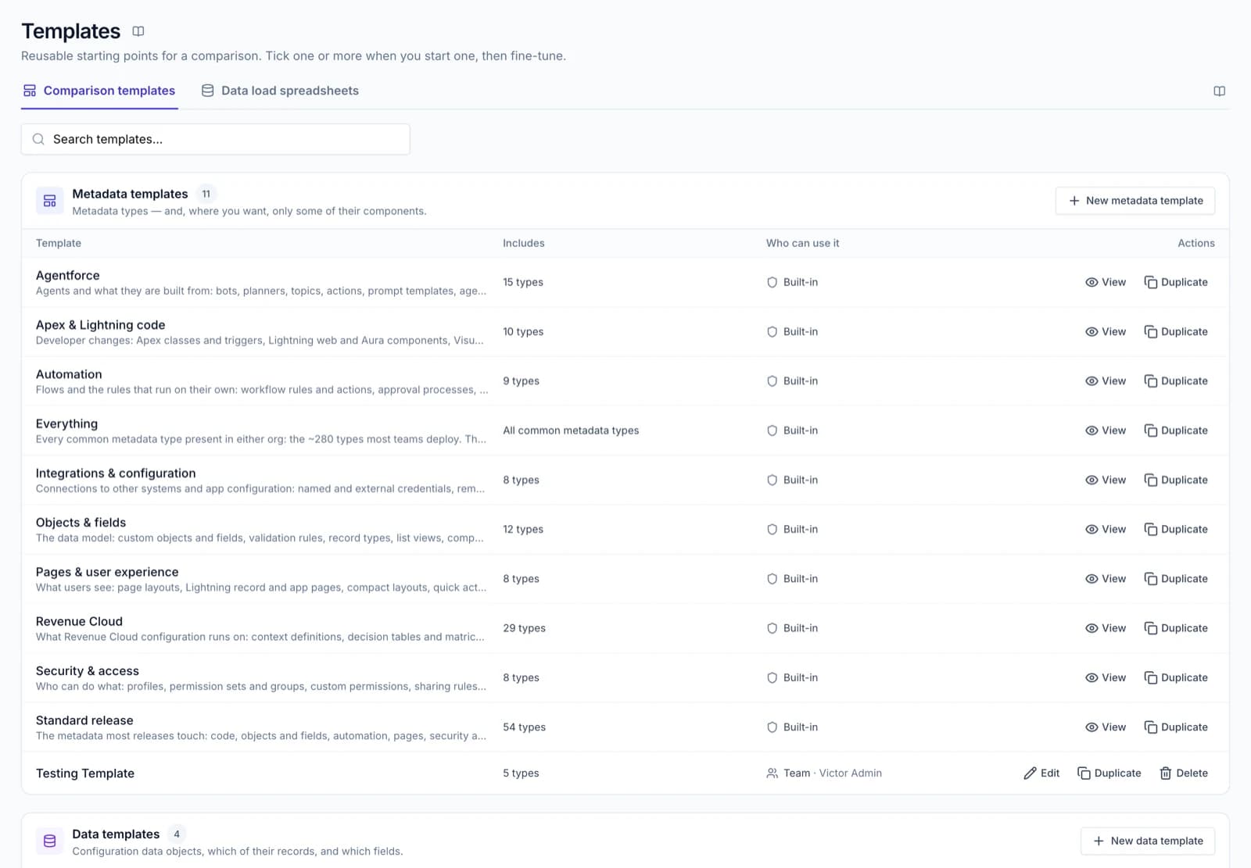1251x868 pixels.
Task: View the Everything template
Action: tap(1105, 430)
